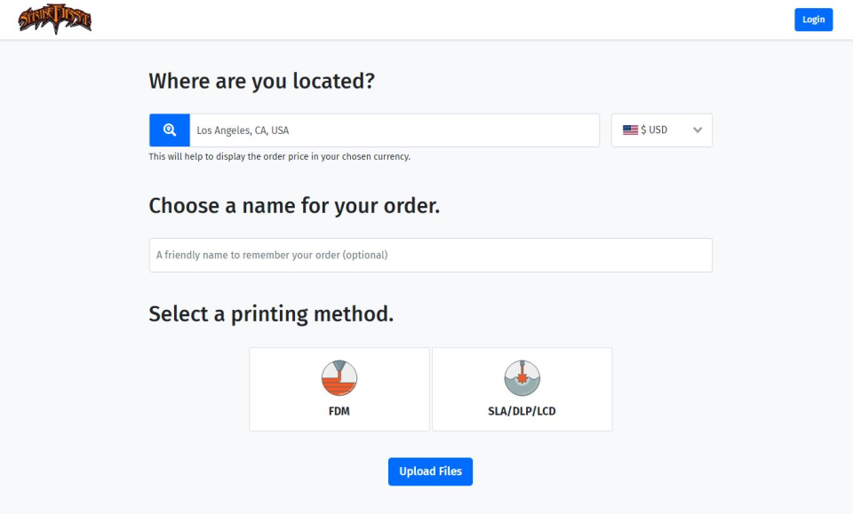This screenshot has height=514, width=853.
Task: Select the FDM printer spool icon
Action: (339, 376)
